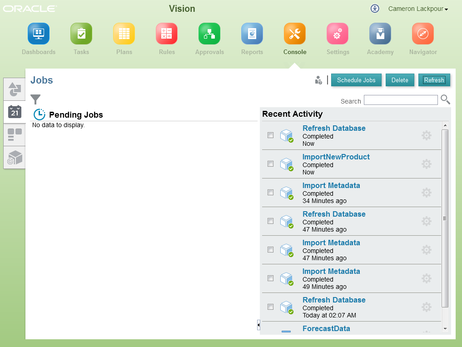The width and height of the screenshot is (462, 347).
Task: Select the layout blocks sidebar tab
Action: pos(15,134)
